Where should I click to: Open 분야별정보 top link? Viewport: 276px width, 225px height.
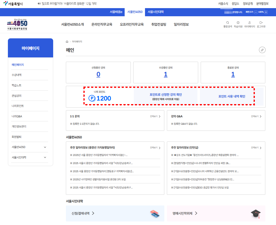(262, 4)
